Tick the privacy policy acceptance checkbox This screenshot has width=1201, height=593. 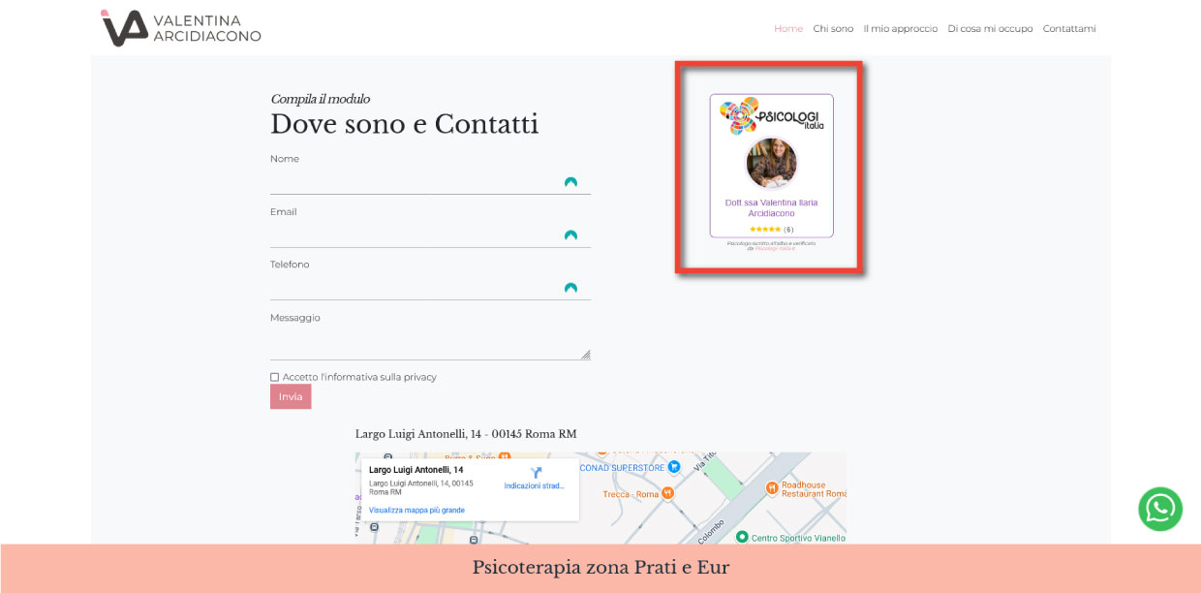(x=275, y=377)
